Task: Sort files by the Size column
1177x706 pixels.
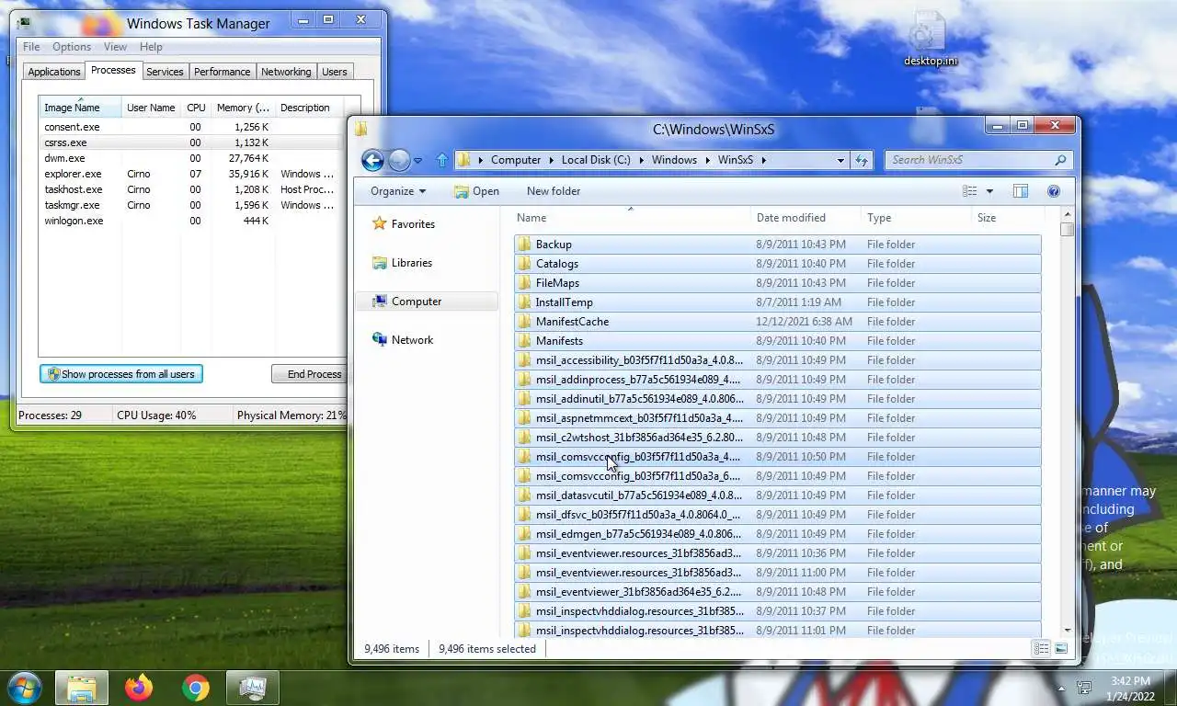Action: 1008,218
